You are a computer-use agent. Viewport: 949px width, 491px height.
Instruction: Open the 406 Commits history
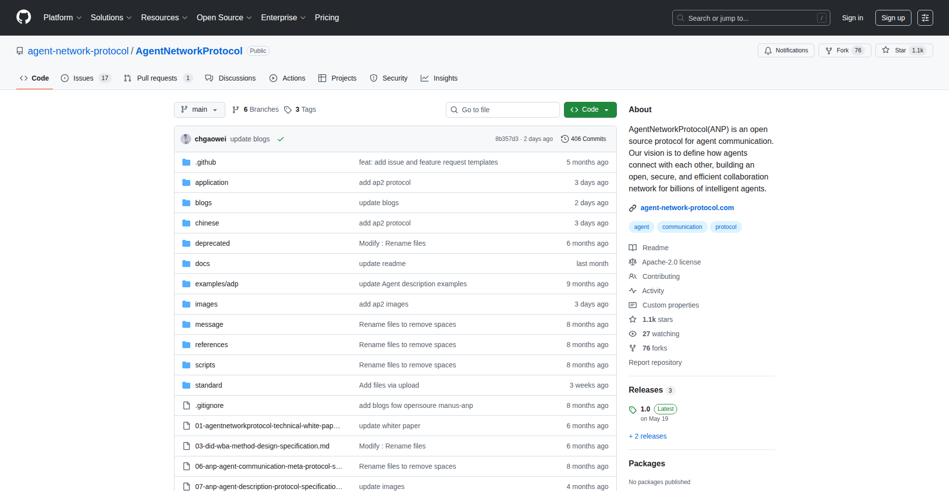[x=584, y=139]
